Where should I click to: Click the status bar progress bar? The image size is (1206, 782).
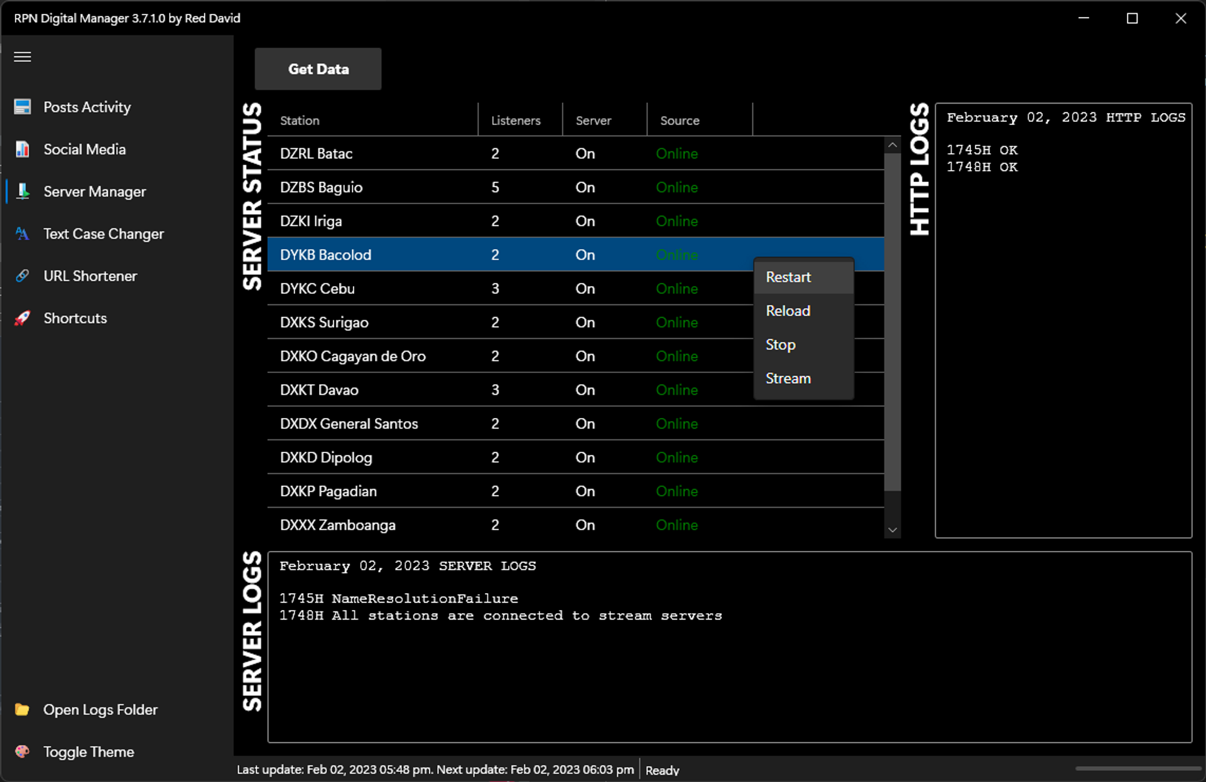[x=1138, y=768]
